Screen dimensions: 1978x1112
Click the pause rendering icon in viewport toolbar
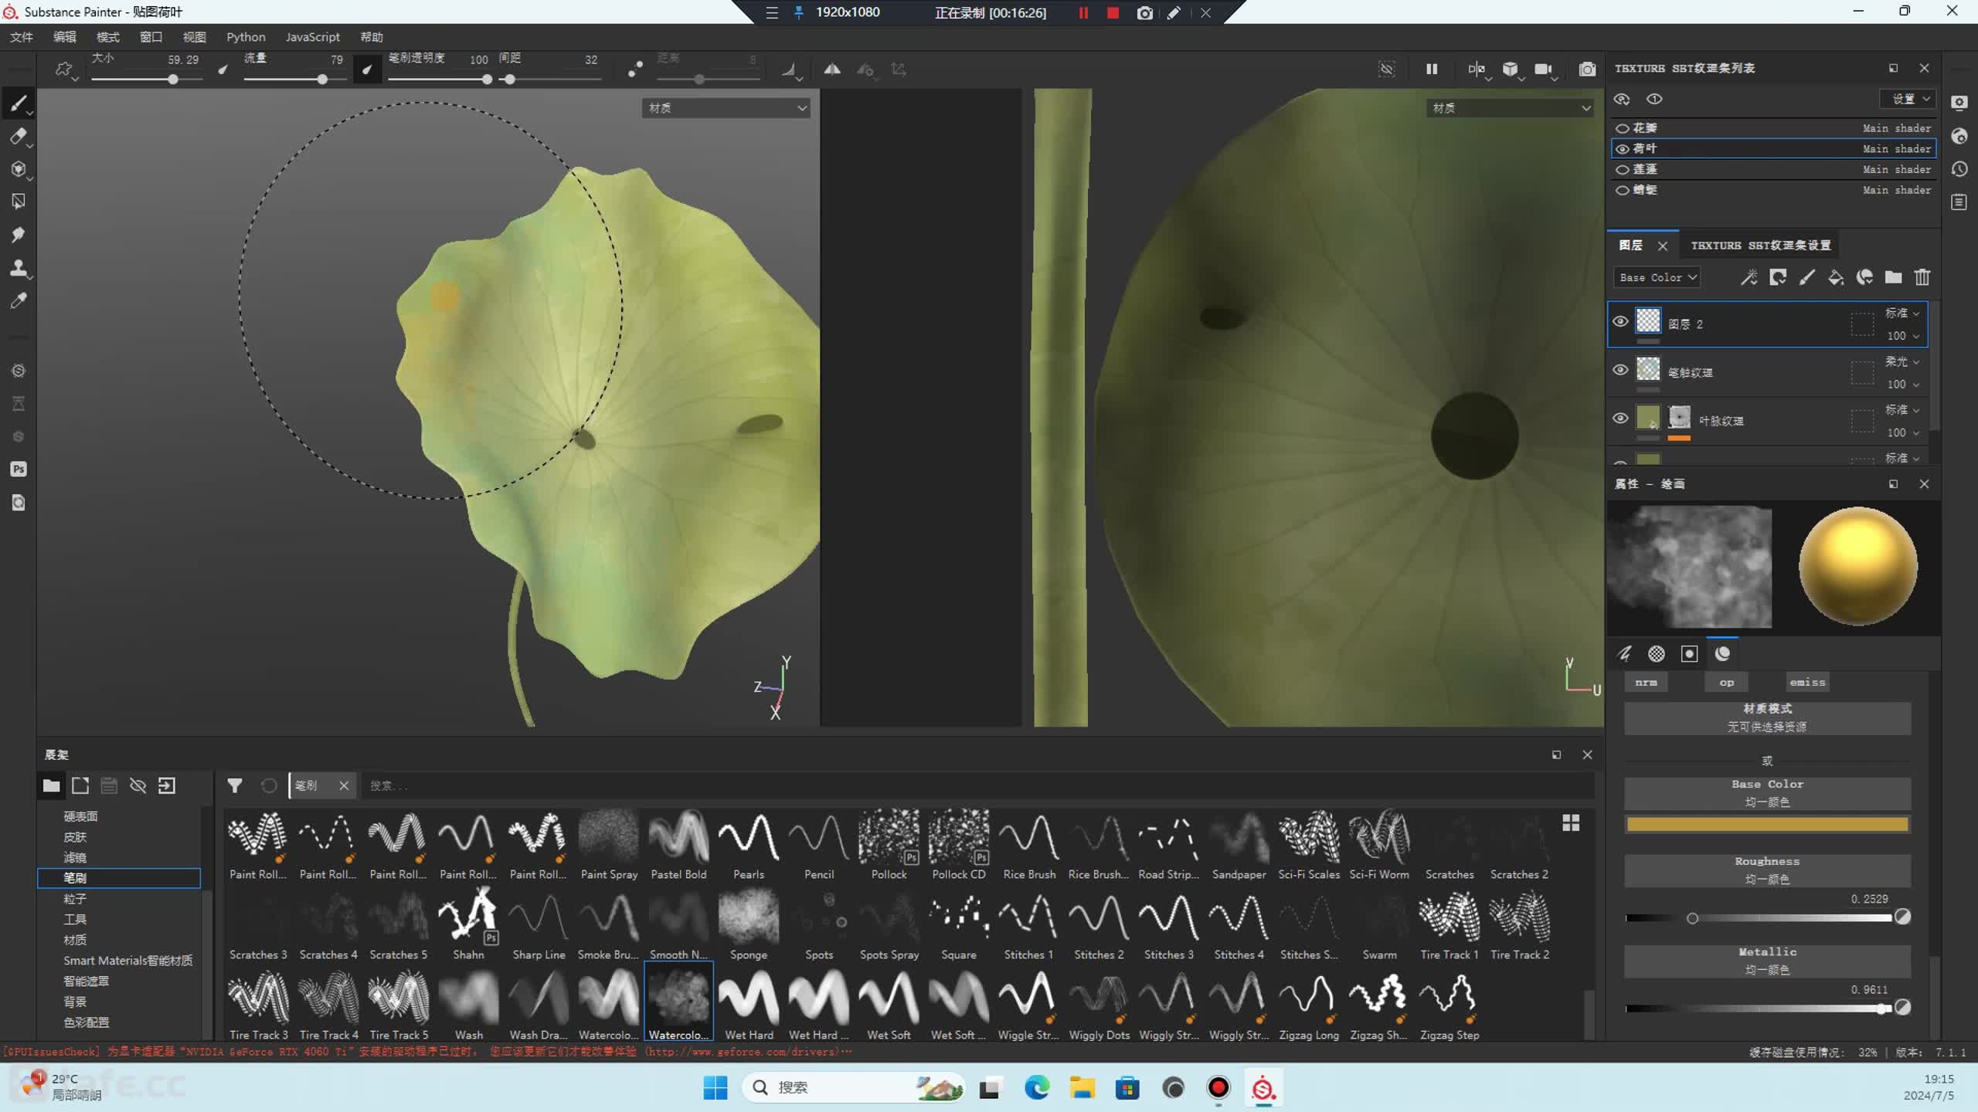(x=1431, y=69)
